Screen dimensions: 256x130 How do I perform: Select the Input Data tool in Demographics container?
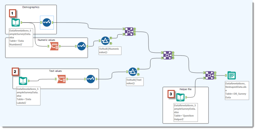(16, 22)
